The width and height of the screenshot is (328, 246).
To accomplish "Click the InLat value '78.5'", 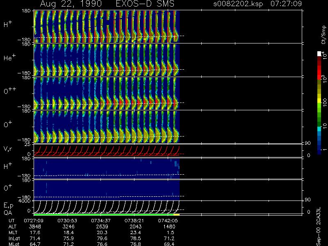I will click(x=136, y=238).
